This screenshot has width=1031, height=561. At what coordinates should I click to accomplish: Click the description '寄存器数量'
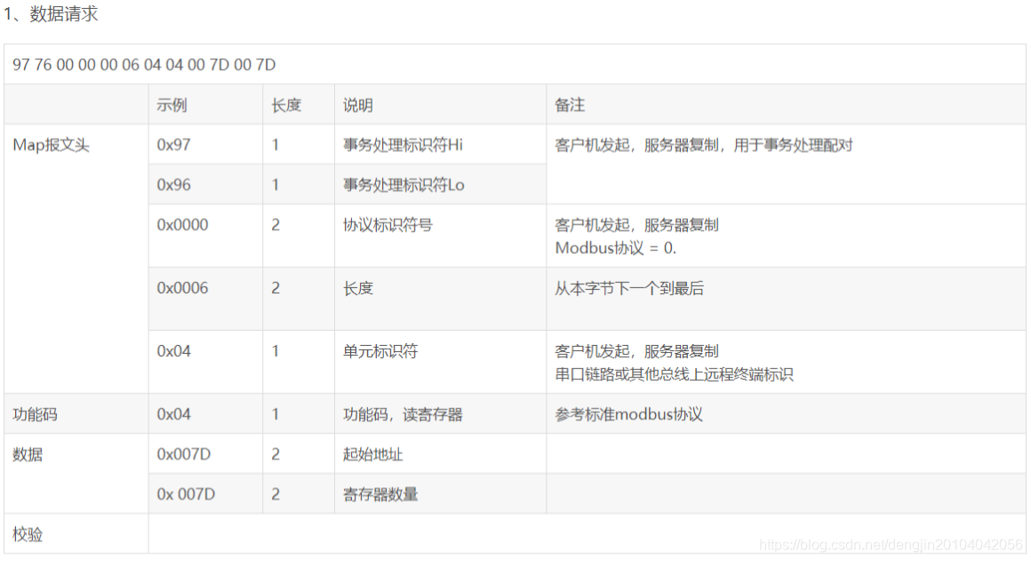(x=380, y=495)
